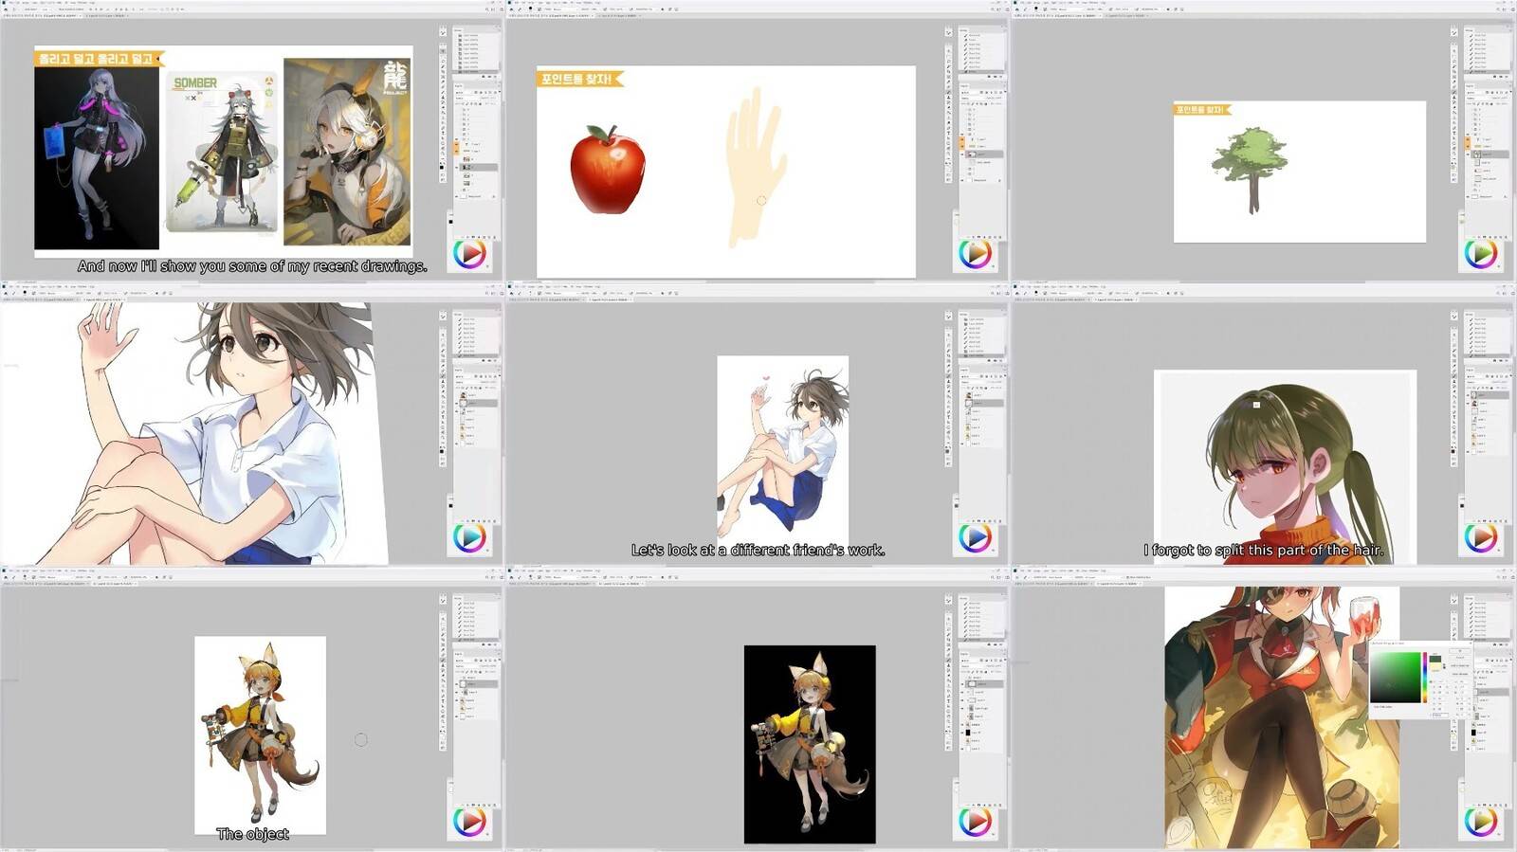This screenshot has width=1517, height=852.
Task: Click the color wheel in the black-background fox girl frame
Action: (975, 822)
